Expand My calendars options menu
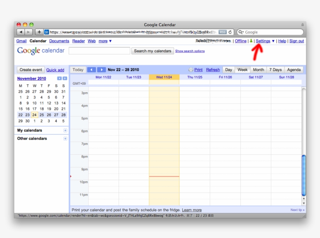This screenshot has width=320, height=238. point(65,131)
